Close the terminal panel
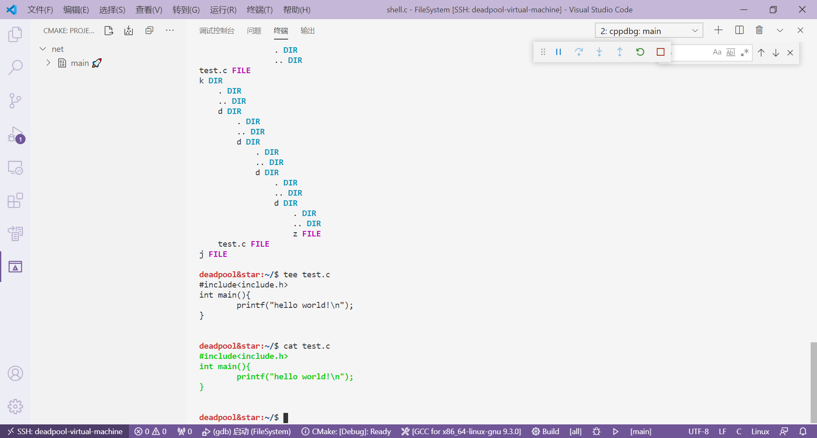The height and width of the screenshot is (438, 817). click(x=800, y=30)
